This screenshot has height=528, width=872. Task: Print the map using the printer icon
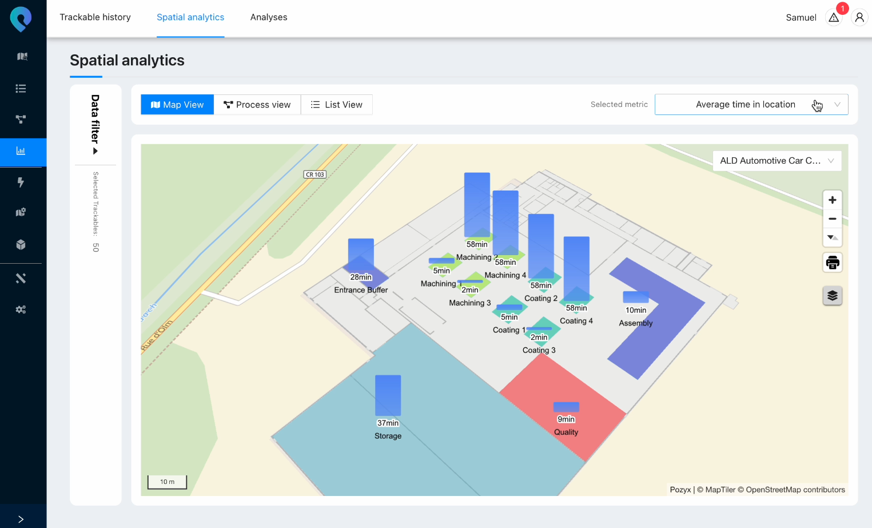(832, 262)
